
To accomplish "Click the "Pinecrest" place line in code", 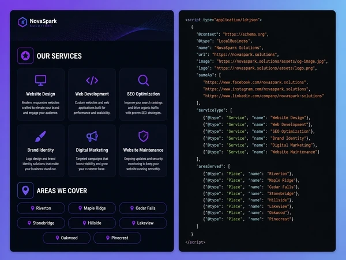I will pyautogui.click(x=248, y=219).
